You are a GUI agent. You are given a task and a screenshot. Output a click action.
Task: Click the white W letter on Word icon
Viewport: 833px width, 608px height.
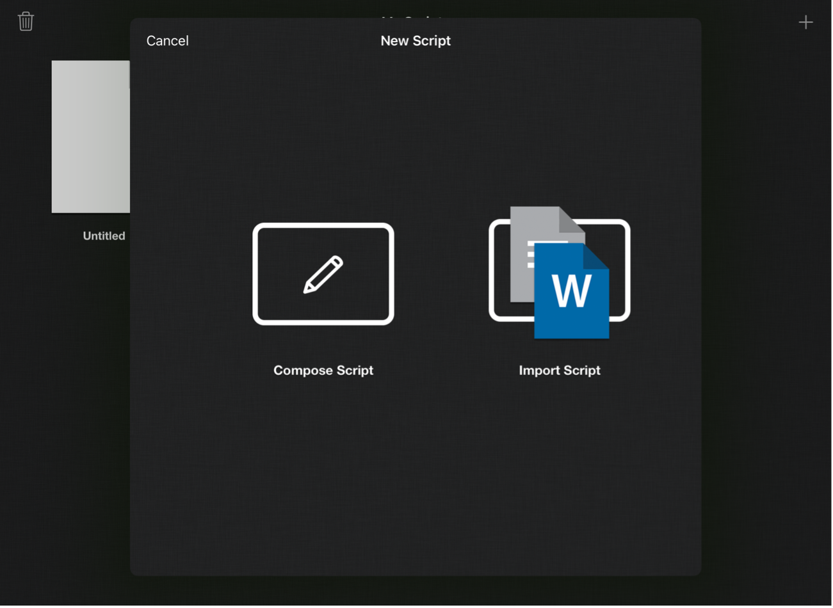pyautogui.click(x=571, y=291)
